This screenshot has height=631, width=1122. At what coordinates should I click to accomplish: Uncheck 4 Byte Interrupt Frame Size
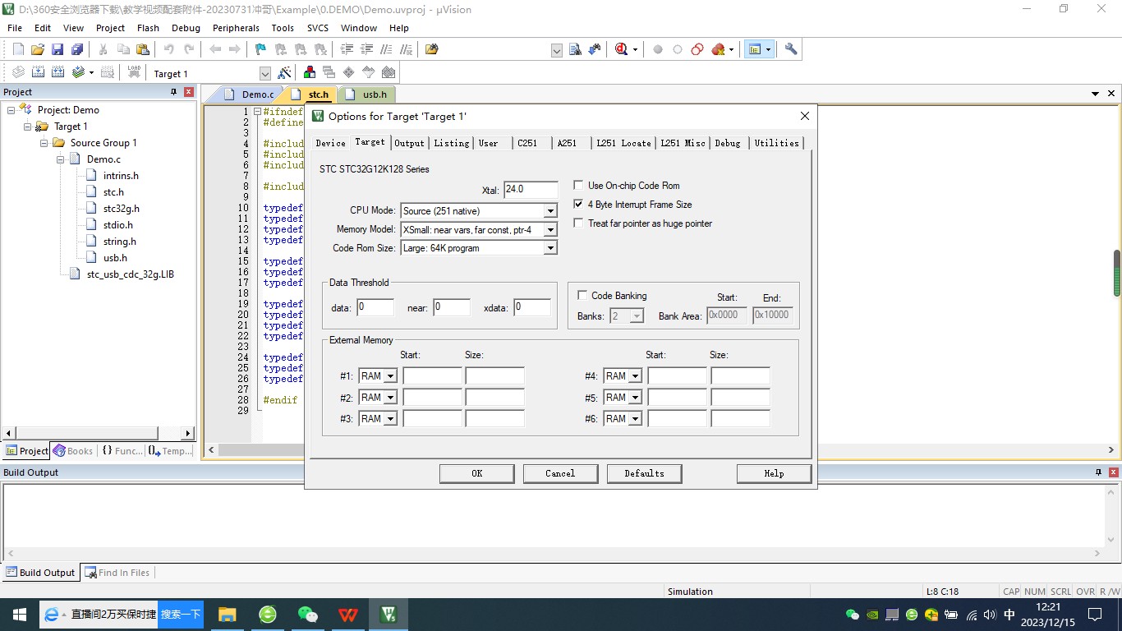click(x=579, y=205)
